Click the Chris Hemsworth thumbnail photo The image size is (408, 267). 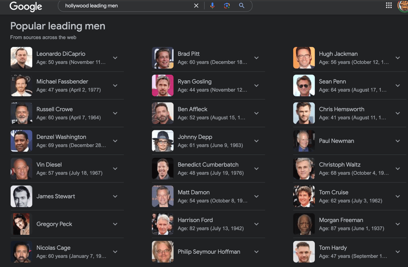click(304, 113)
